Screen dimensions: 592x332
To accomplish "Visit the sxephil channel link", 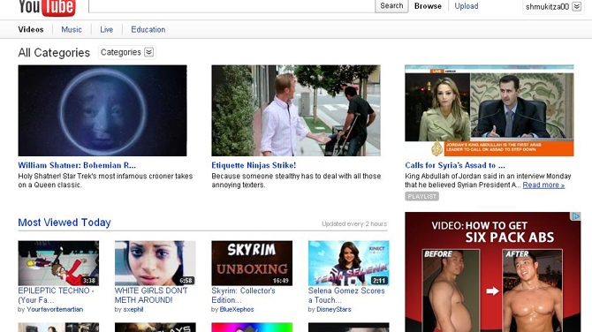I will [133, 309].
